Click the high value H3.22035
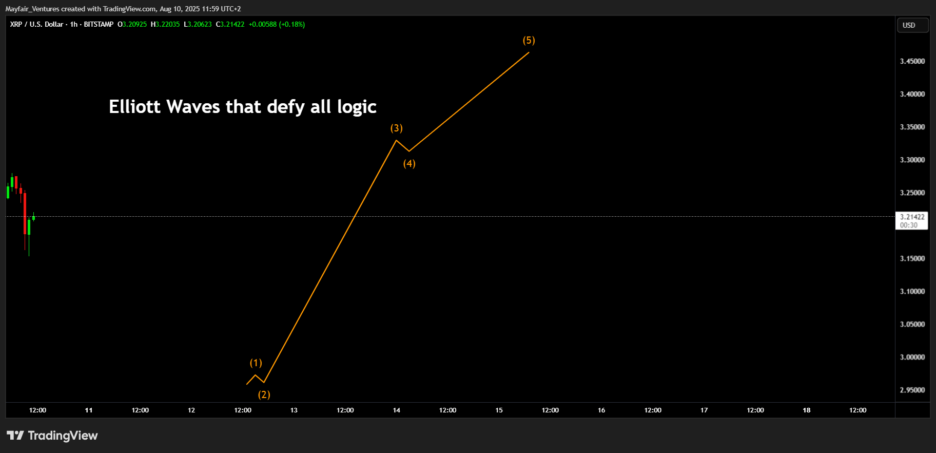This screenshot has height=453, width=936. click(x=165, y=24)
